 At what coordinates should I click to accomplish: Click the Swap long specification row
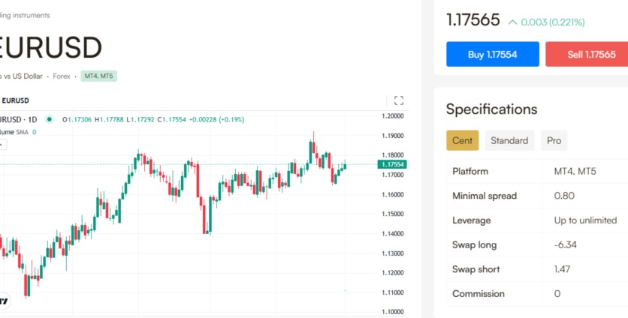(x=537, y=244)
